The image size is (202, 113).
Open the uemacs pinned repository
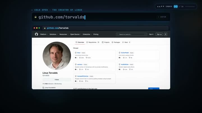click(80, 64)
